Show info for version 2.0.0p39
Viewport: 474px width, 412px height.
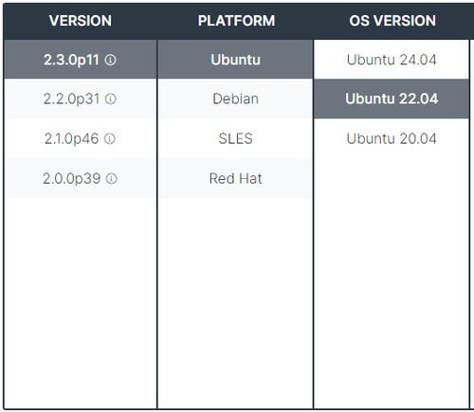tap(111, 178)
